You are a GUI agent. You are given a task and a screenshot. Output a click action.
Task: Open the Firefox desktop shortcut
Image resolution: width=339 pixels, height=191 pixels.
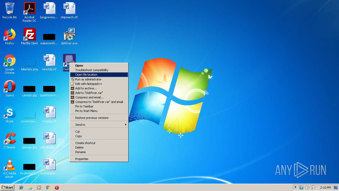(10, 37)
